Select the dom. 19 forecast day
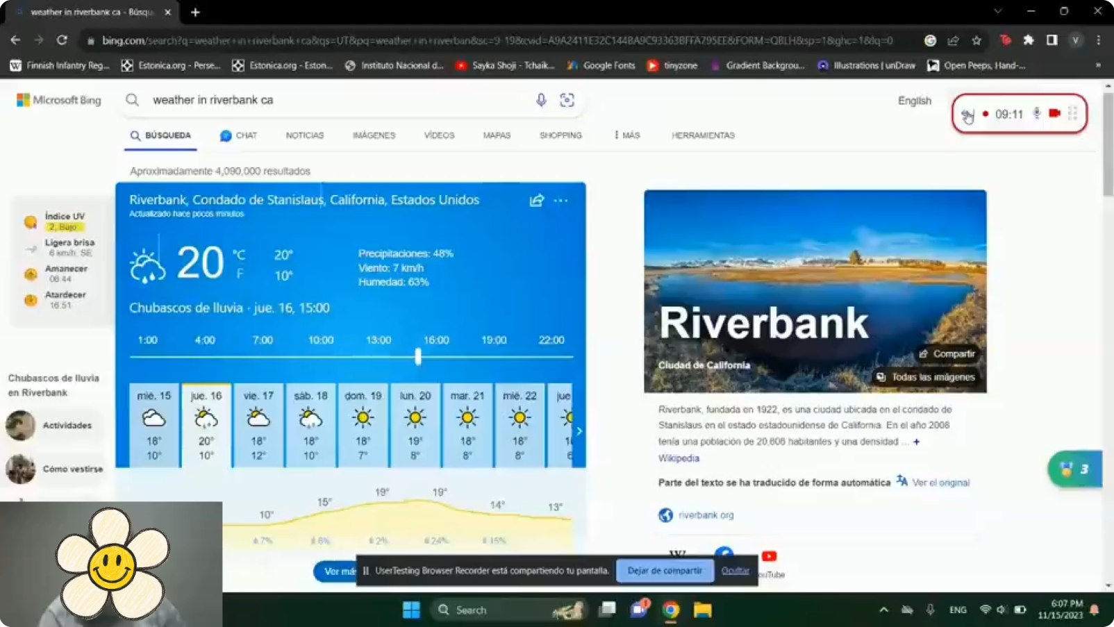Image resolution: width=1114 pixels, height=627 pixels. tap(363, 424)
